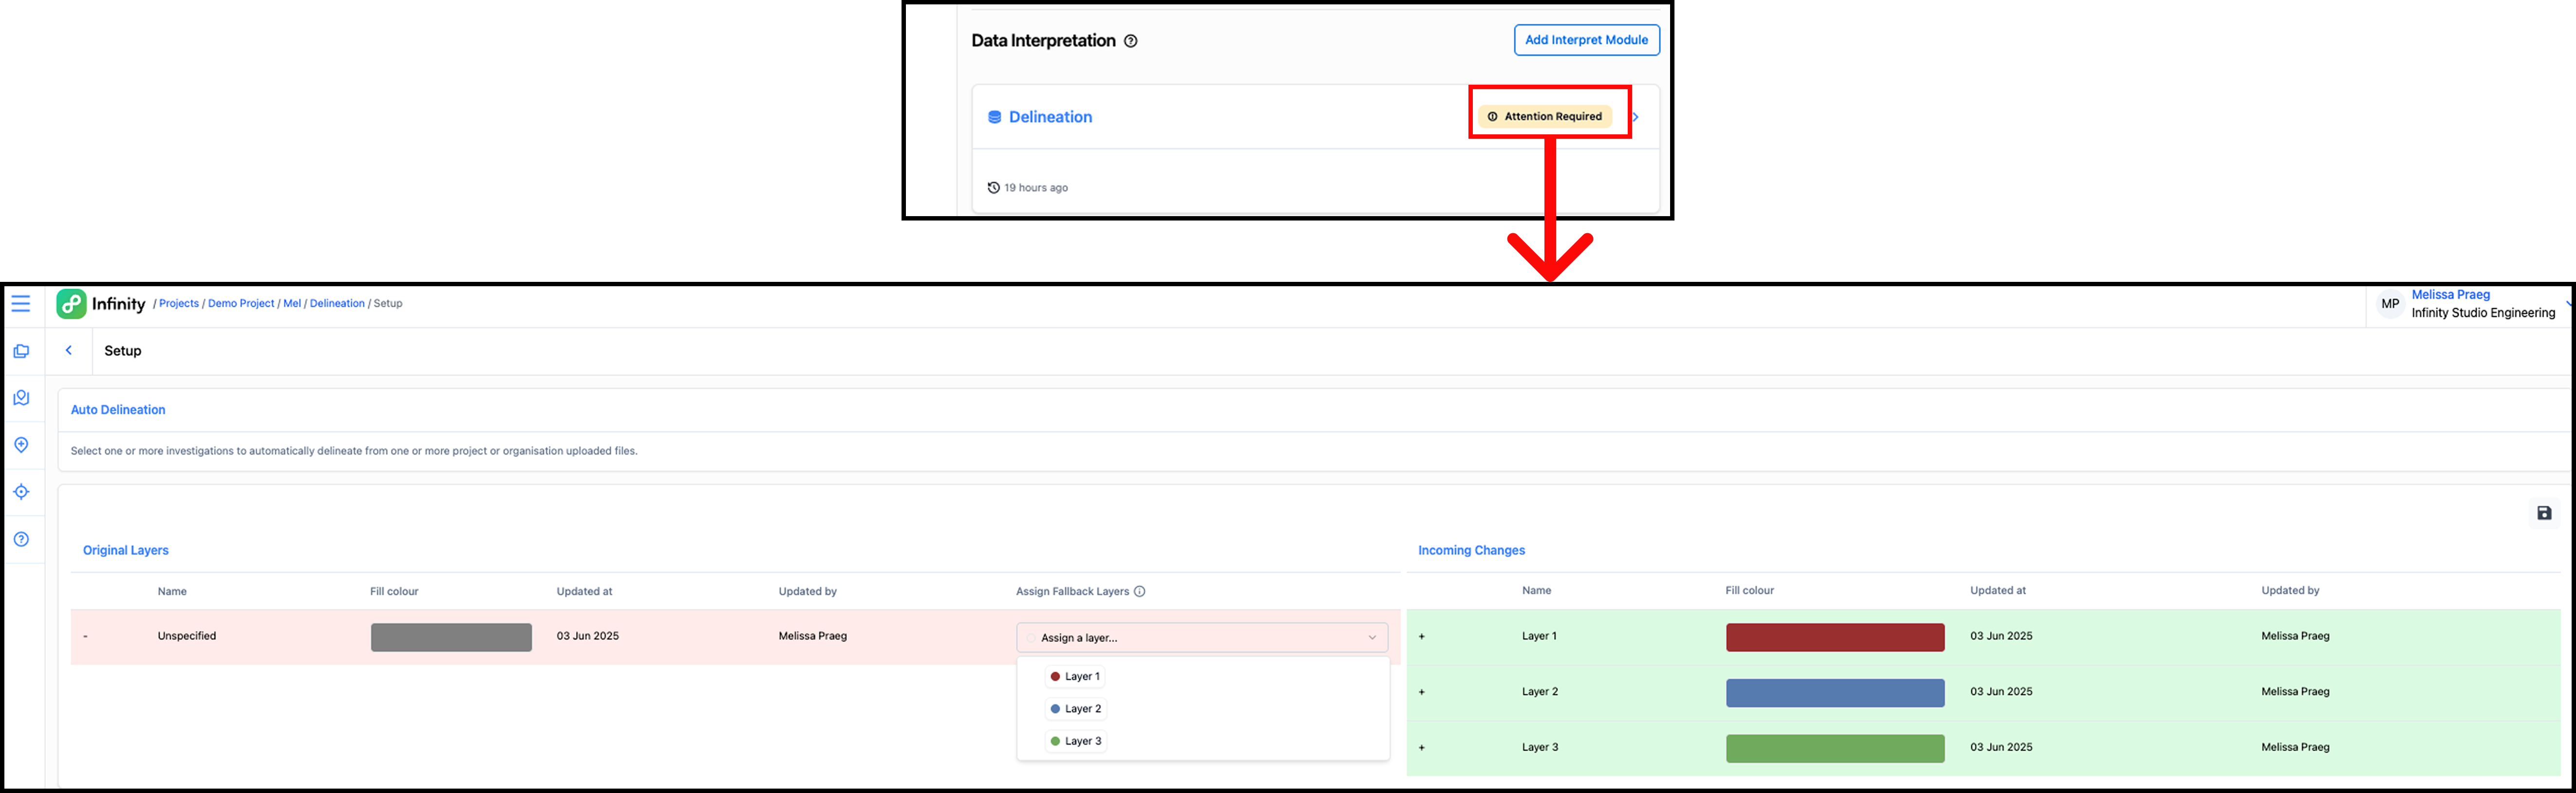Go to Projects in the breadcrumb

point(179,303)
